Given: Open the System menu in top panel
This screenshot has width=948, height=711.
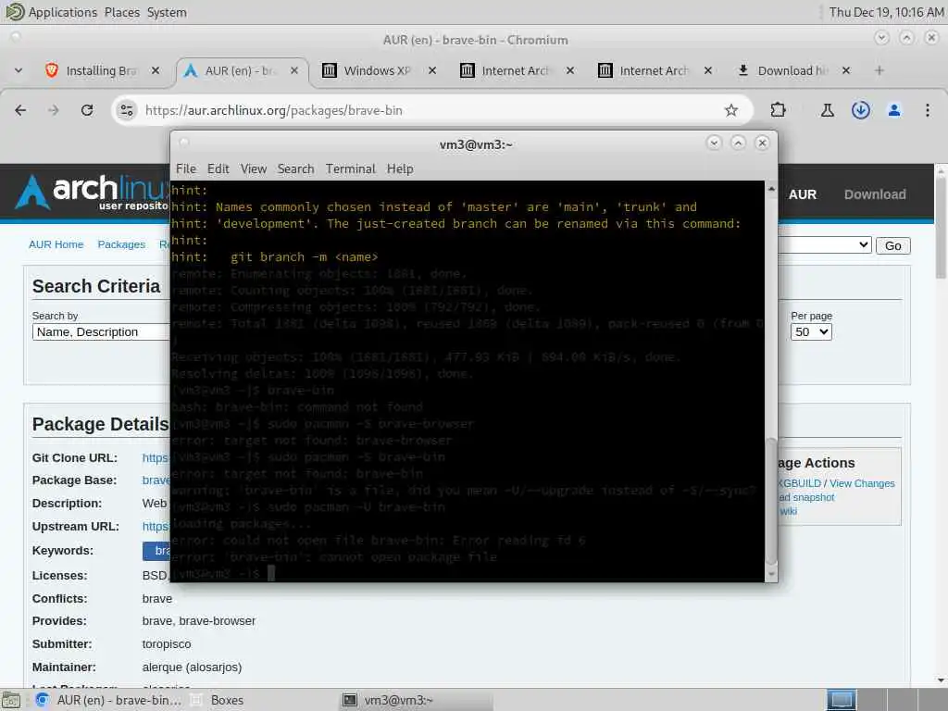Looking at the screenshot, I should click(x=167, y=12).
